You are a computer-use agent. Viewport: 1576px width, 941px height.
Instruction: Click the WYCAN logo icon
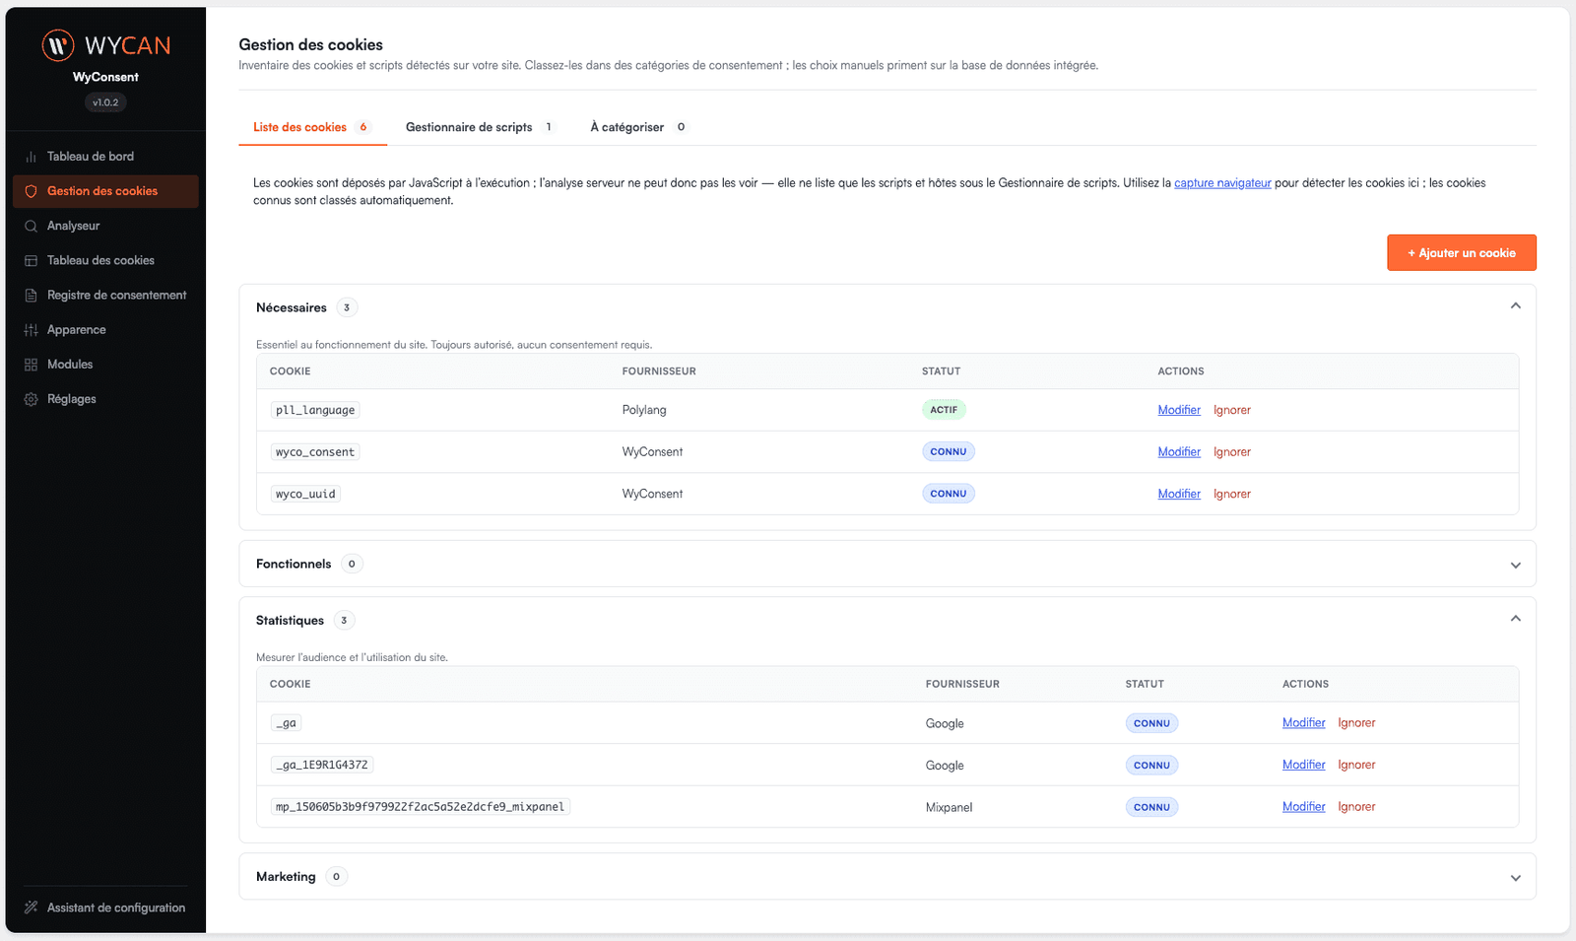(58, 44)
